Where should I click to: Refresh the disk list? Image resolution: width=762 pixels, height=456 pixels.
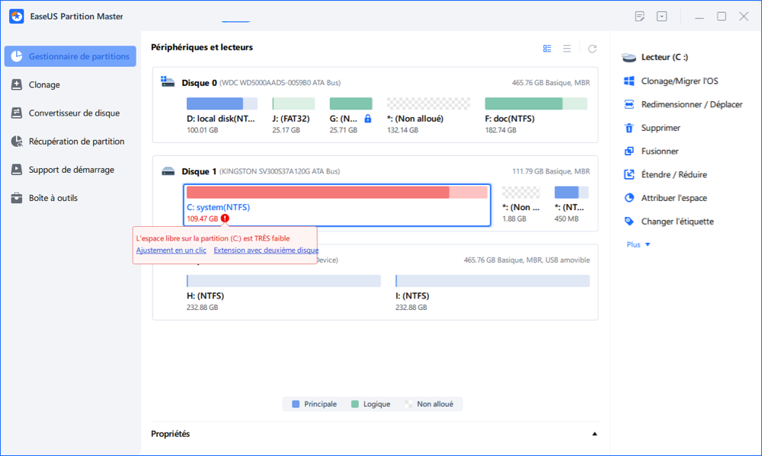click(x=592, y=49)
